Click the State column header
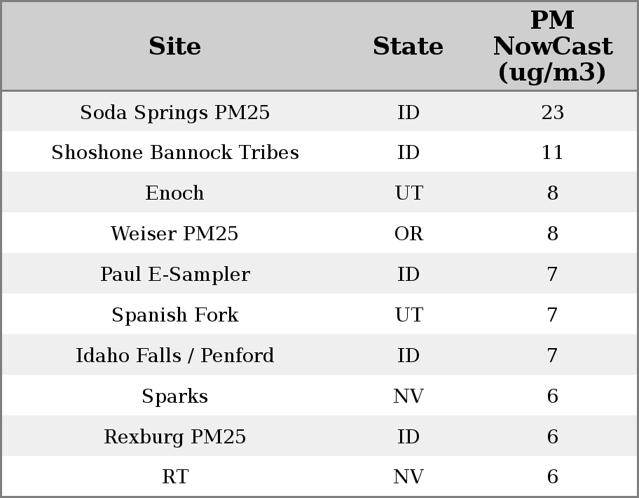This screenshot has width=639, height=498. [408, 46]
